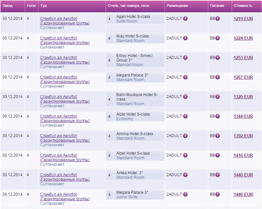
Task: Click help icon beside 2ADULT in Erboy Hotel row
Action: [x=185, y=58]
